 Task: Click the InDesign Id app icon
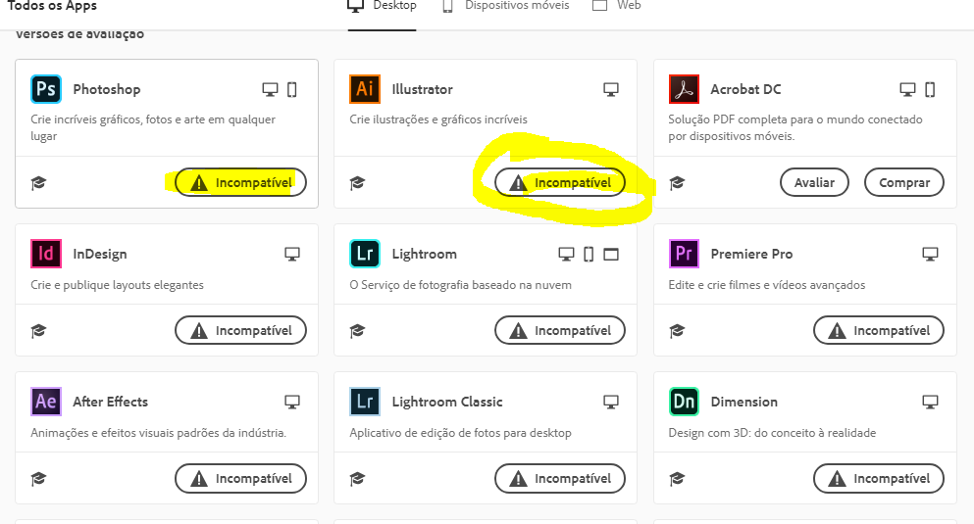[46, 254]
